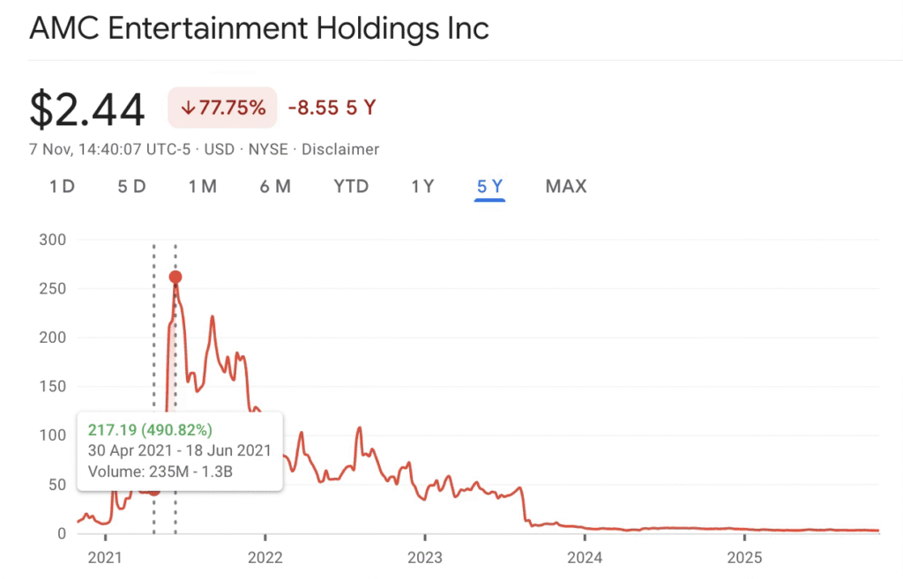
Task: Click the 2024 label on x-axis
Action: (585, 557)
